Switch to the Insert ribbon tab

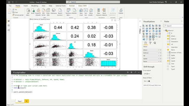click(26, 6)
